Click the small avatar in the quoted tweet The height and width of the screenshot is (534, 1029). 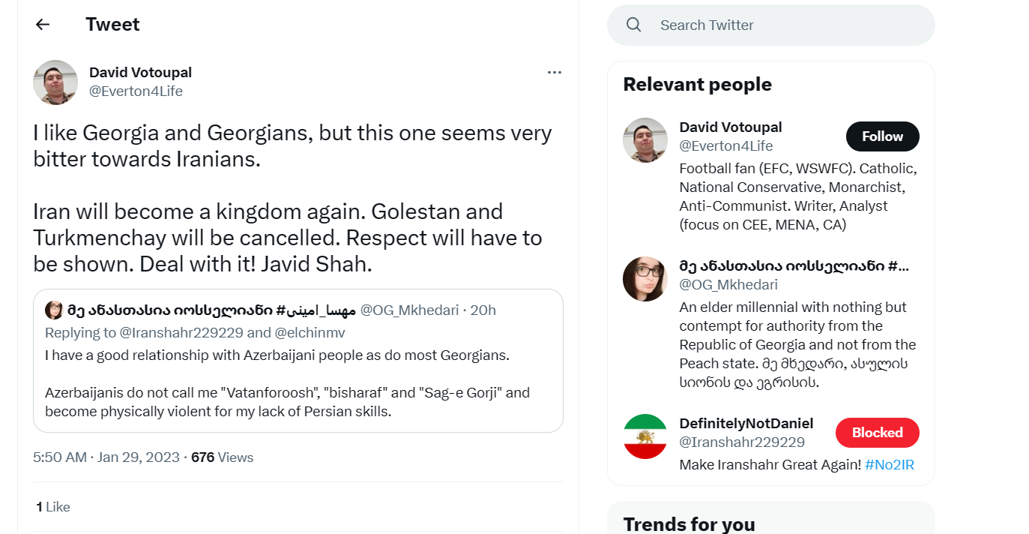(54, 310)
